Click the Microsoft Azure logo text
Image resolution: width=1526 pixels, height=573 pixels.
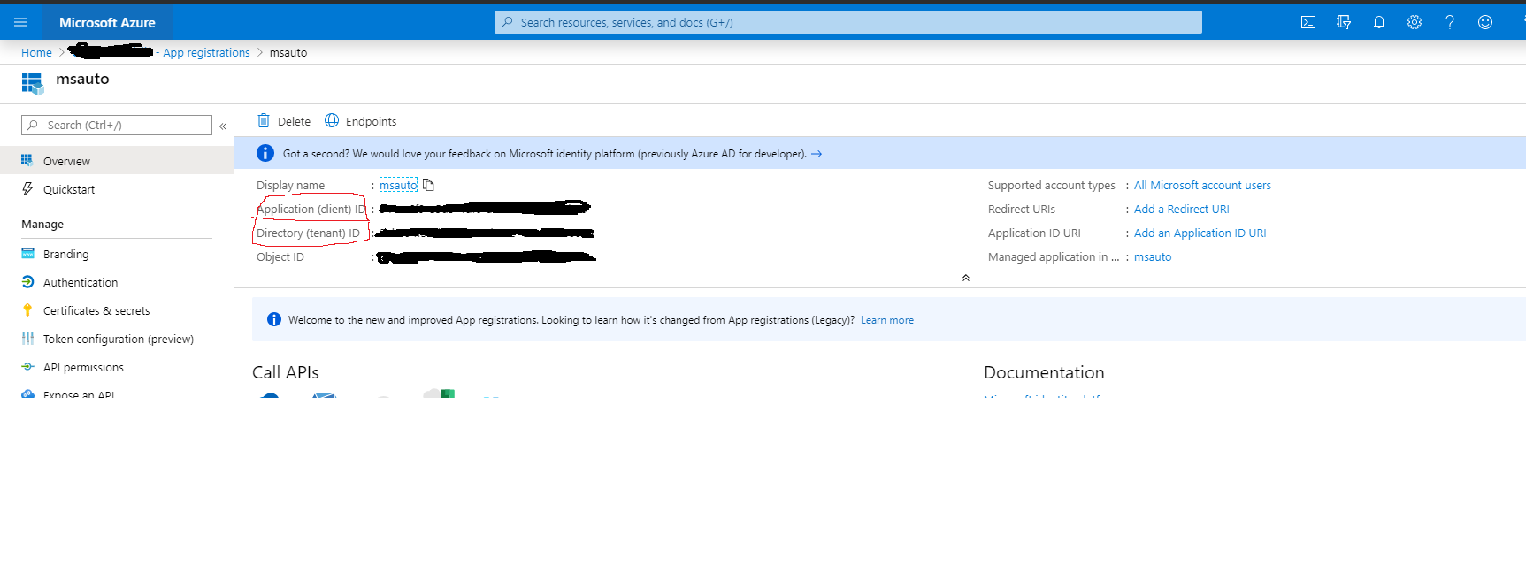click(x=107, y=22)
